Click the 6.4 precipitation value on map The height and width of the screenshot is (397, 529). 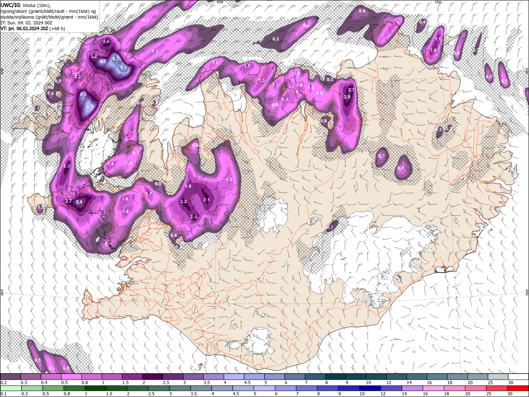(x=123, y=67)
